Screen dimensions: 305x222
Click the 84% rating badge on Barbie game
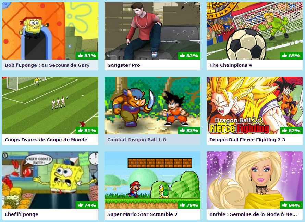[x=291, y=205]
